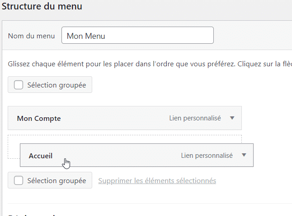
Task: Click the Mon Menu text in name field
Action: (x=86, y=36)
